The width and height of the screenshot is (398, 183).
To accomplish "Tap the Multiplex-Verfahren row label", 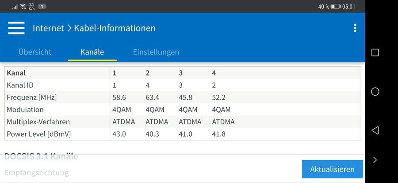I will 38,122.
